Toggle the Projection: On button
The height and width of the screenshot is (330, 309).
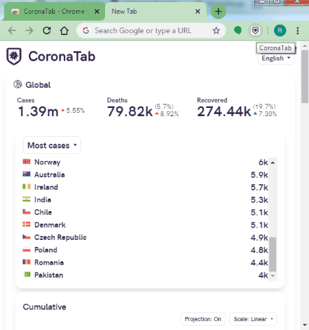tap(203, 319)
